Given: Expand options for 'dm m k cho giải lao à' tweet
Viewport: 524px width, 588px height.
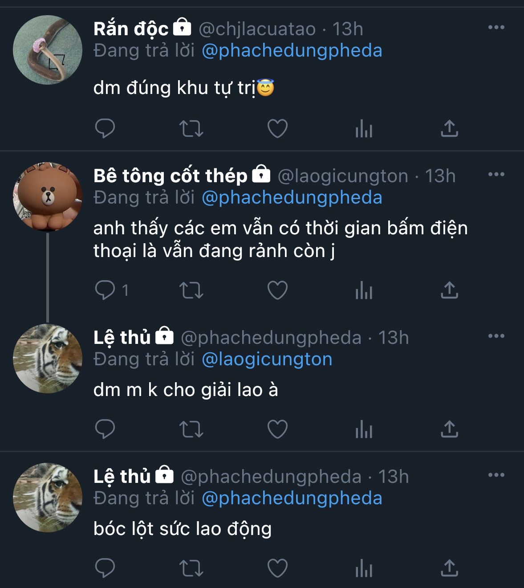Looking at the screenshot, I should [x=496, y=336].
